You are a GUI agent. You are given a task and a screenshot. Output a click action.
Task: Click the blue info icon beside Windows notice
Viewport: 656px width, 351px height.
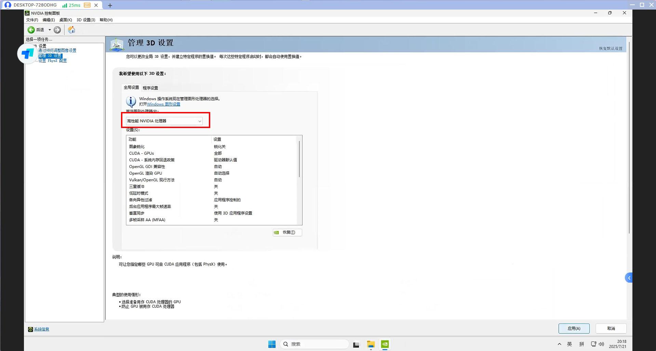(131, 101)
